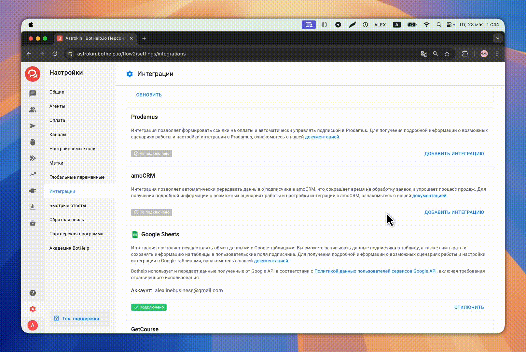Click the blue gear icon beside Интеграции
Screen dimensions: 526x352
[x=130, y=74]
